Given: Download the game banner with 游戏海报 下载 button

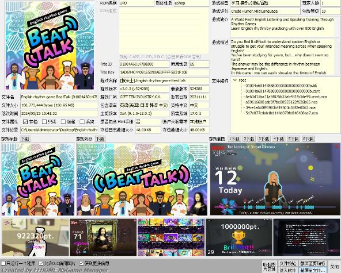Looking at the screenshot, I should (100, 139).
